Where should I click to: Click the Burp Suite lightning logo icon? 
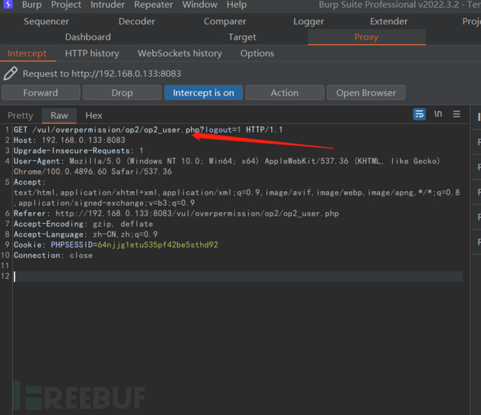(8, 4)
